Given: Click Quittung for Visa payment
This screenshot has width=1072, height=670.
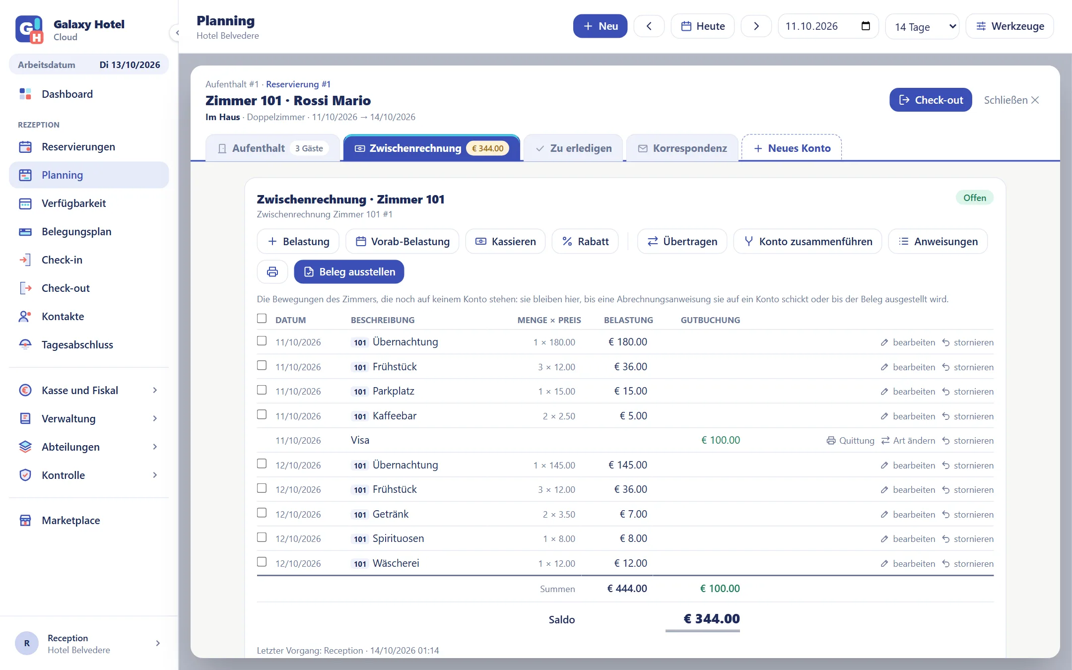Looking at the screenshot, I should click(850, 441).
